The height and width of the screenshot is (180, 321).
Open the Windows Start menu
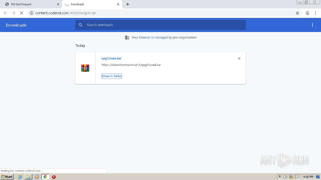[7, 177]
